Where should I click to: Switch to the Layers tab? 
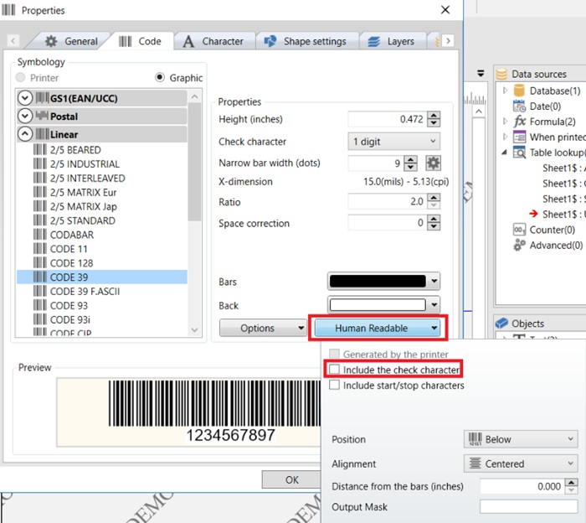point(392,41)
